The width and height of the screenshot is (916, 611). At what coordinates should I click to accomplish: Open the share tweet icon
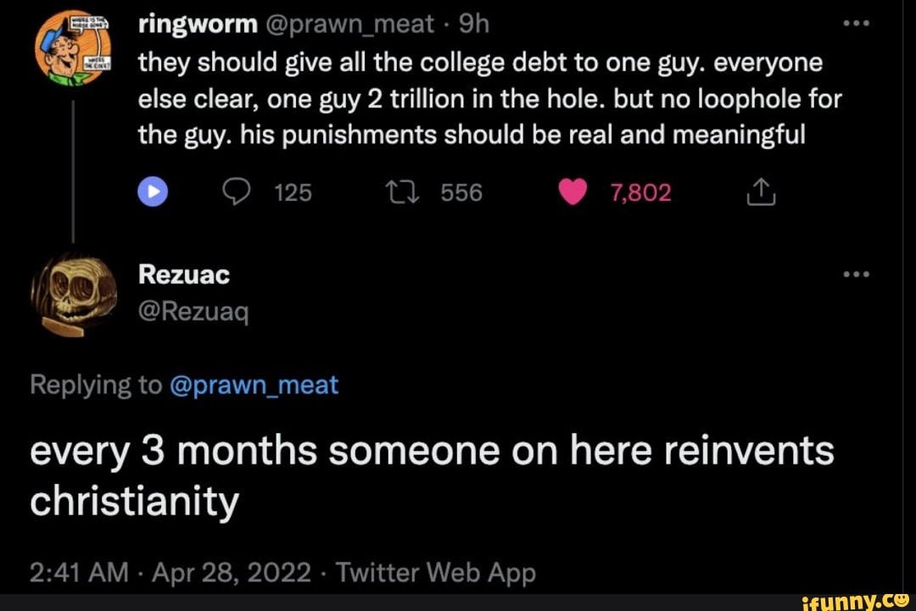tap(761, 192)
